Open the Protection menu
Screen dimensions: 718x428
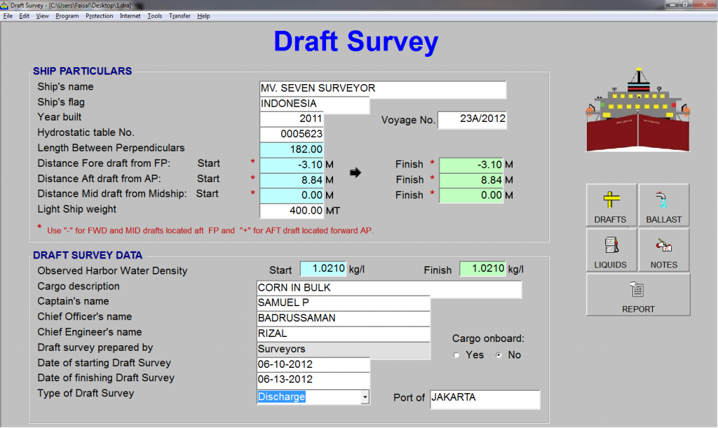pyautogui.click(x=100, y=16)
